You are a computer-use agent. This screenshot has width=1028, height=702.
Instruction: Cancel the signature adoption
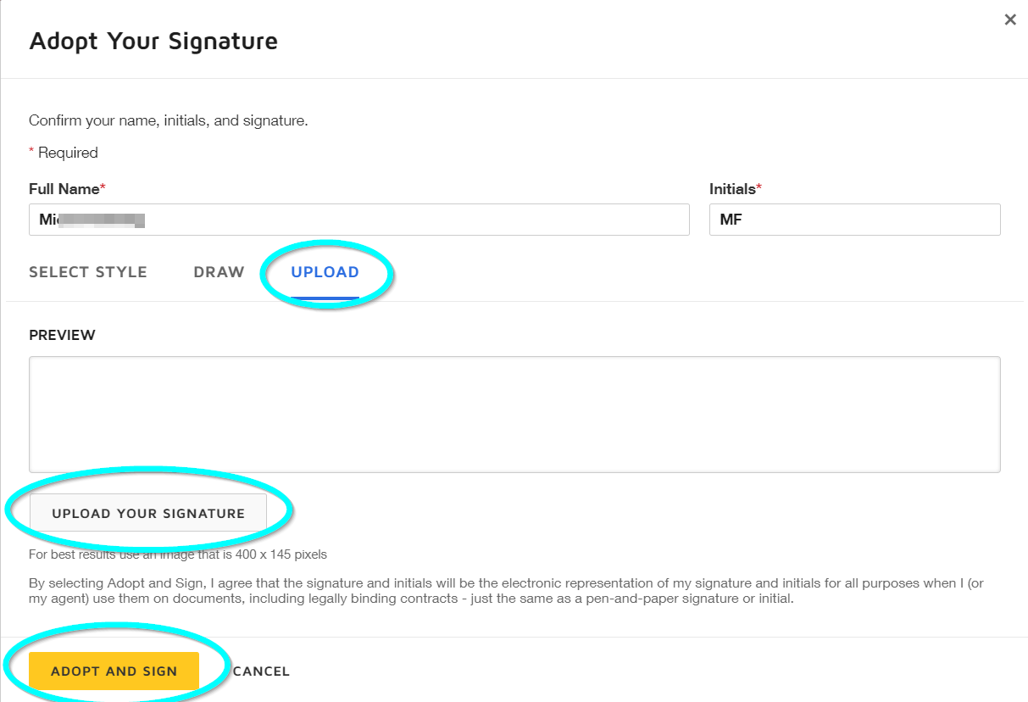click(x=261, y=671)
